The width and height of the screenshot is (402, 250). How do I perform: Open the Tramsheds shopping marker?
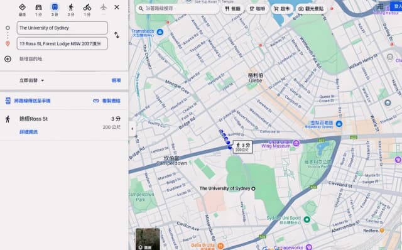(x=160, y=32)
